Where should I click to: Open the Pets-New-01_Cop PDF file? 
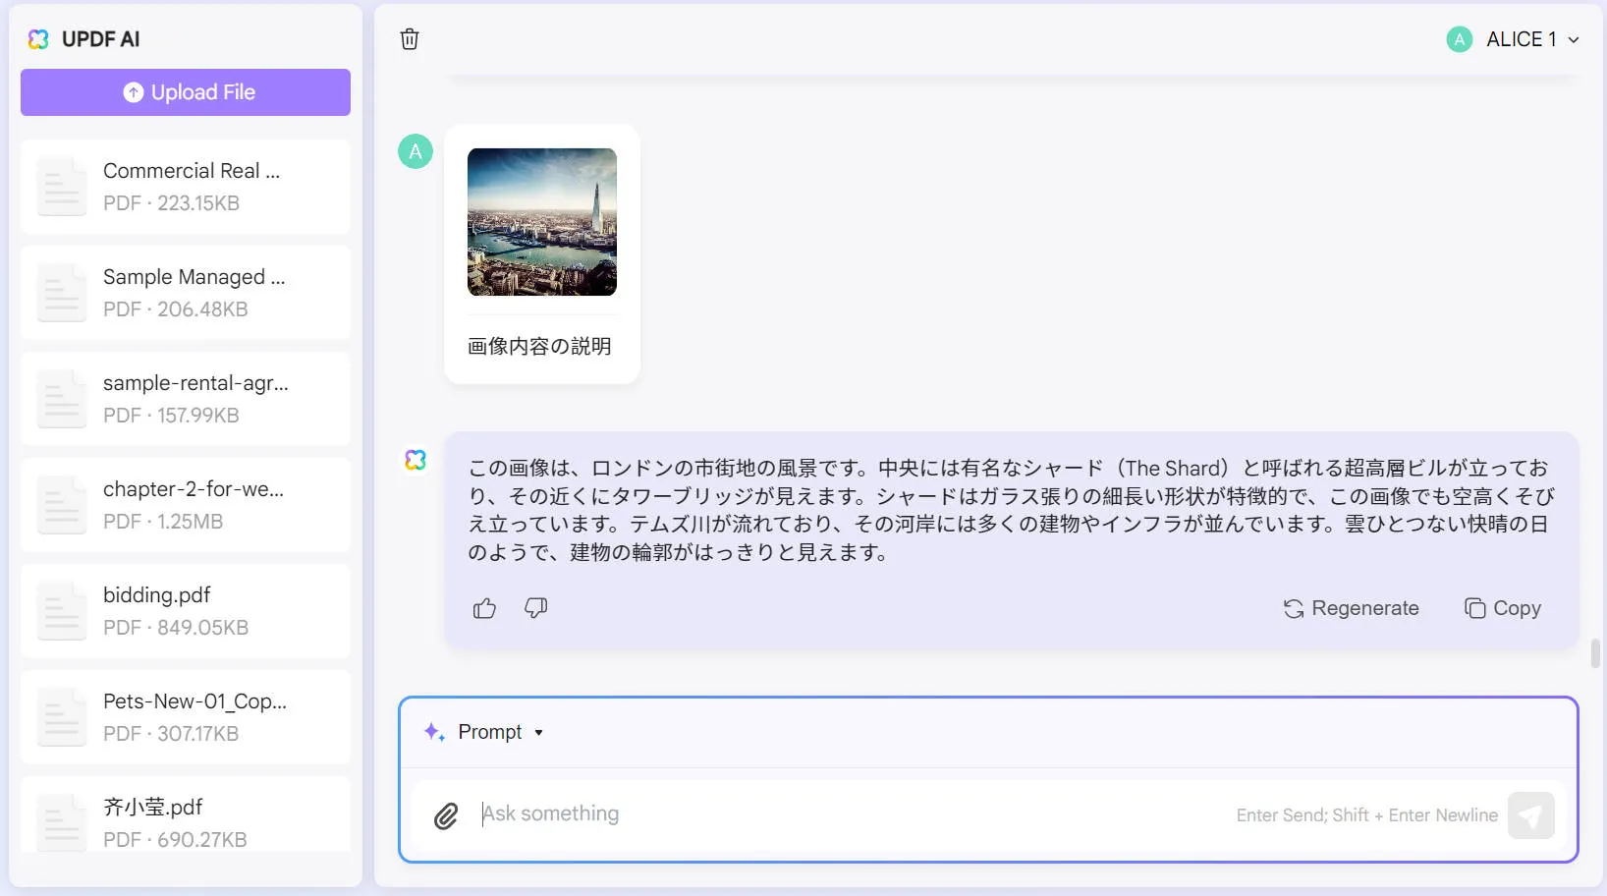pyautogui.click(x=186, y=717)
